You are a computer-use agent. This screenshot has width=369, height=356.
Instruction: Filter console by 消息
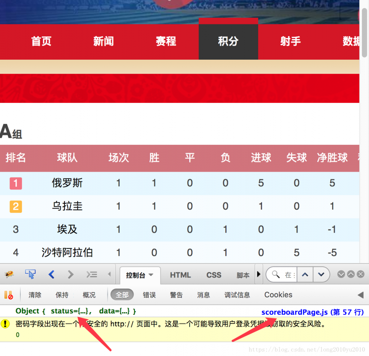click(203, 295)
